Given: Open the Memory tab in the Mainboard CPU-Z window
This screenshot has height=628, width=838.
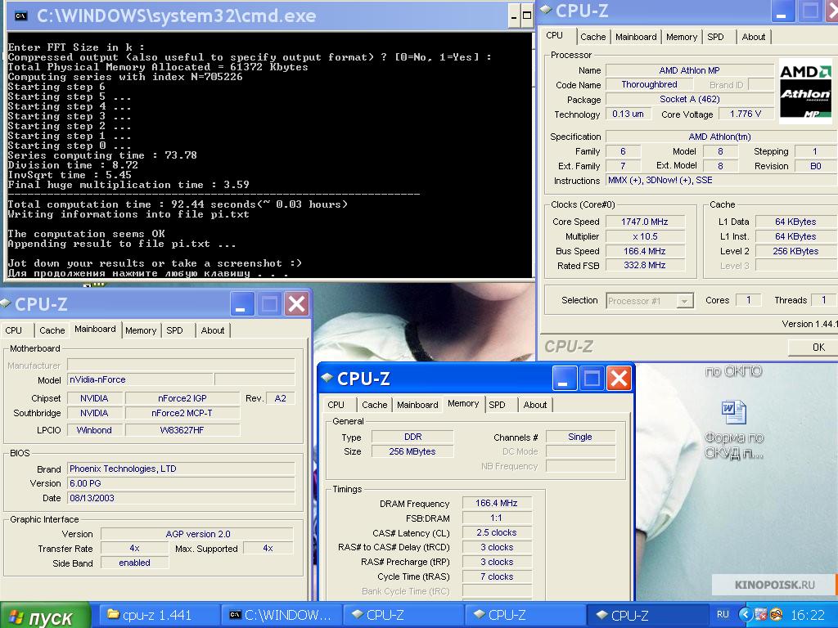Looking at the screenshot, I should (141, 330).
